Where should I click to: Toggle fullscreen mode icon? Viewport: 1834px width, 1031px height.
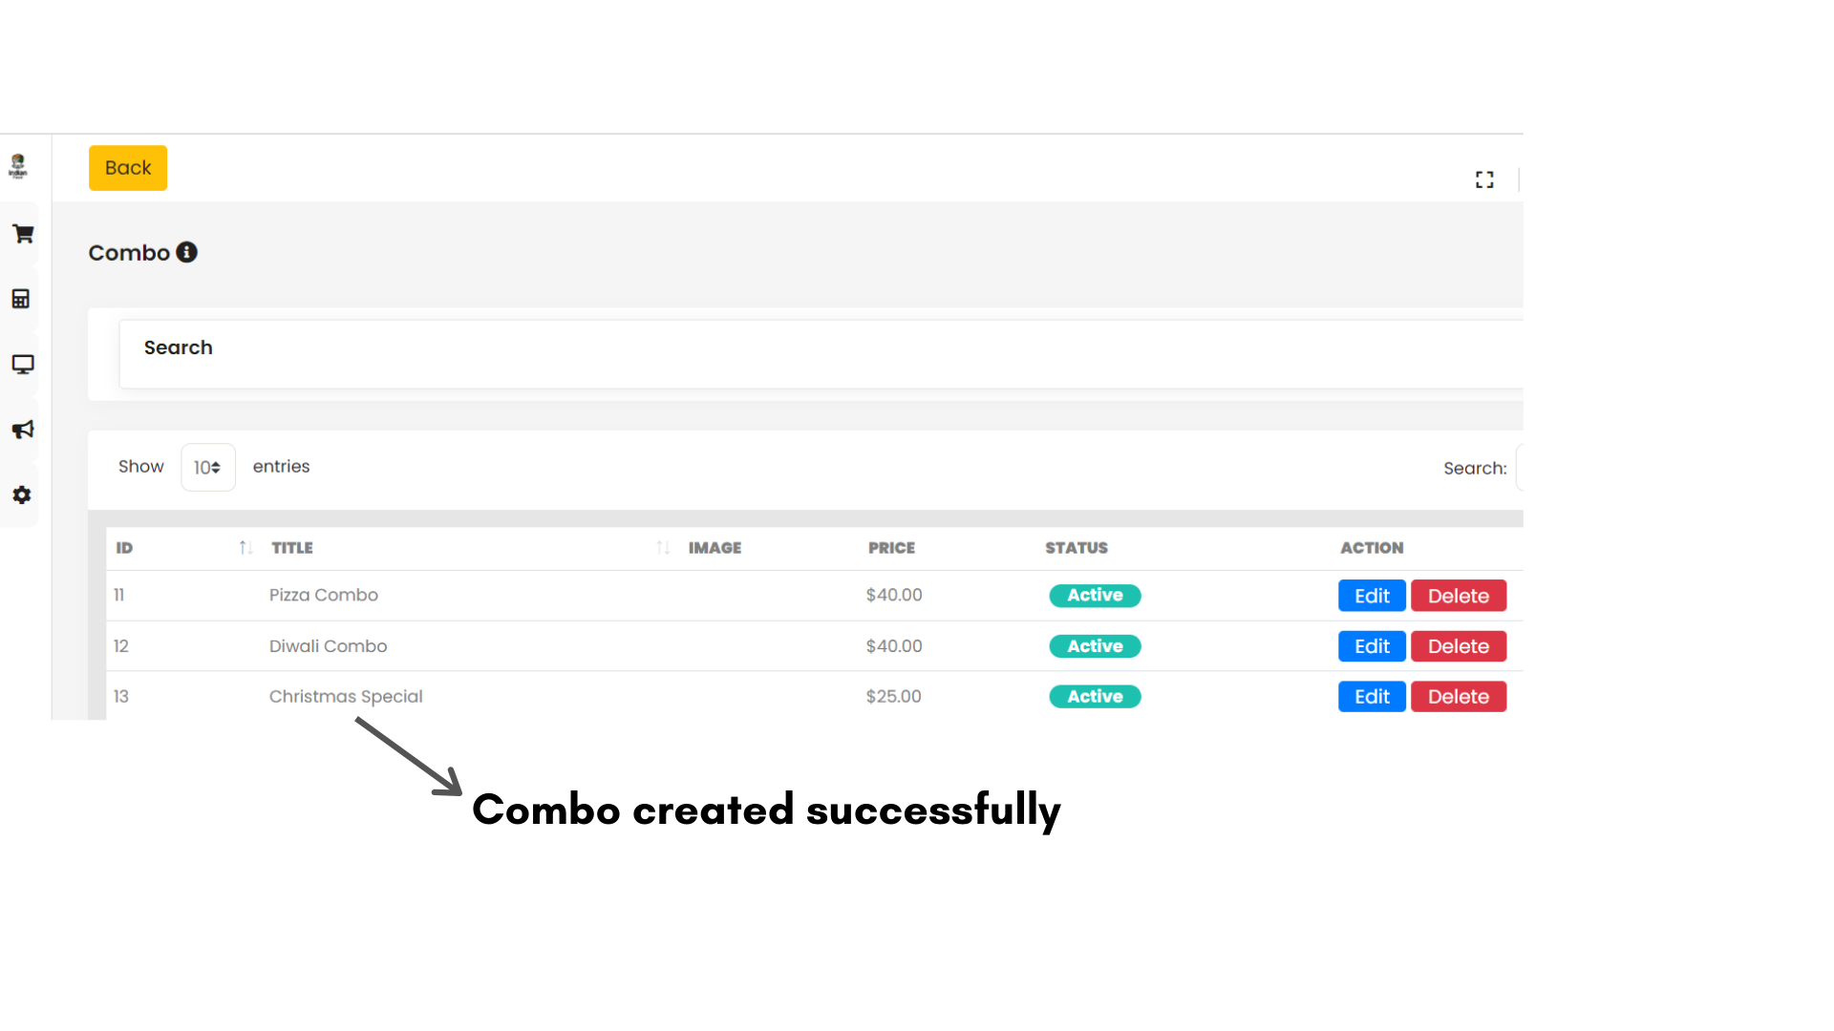pyautogui.click(x=1484, y=179)
